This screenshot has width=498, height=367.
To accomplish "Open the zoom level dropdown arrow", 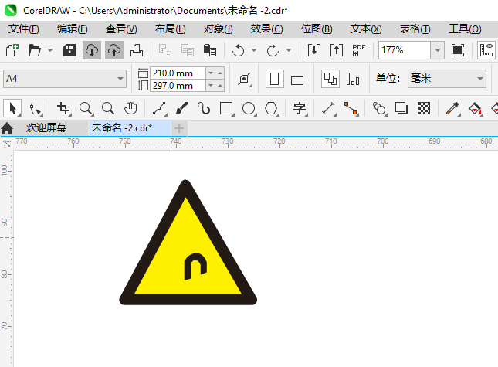I will [x=438, y=50].
